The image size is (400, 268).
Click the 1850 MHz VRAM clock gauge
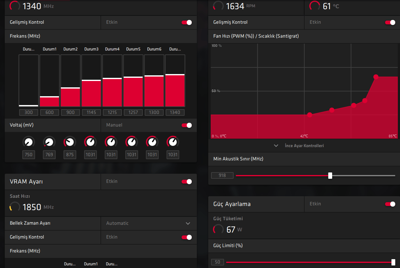15,207
